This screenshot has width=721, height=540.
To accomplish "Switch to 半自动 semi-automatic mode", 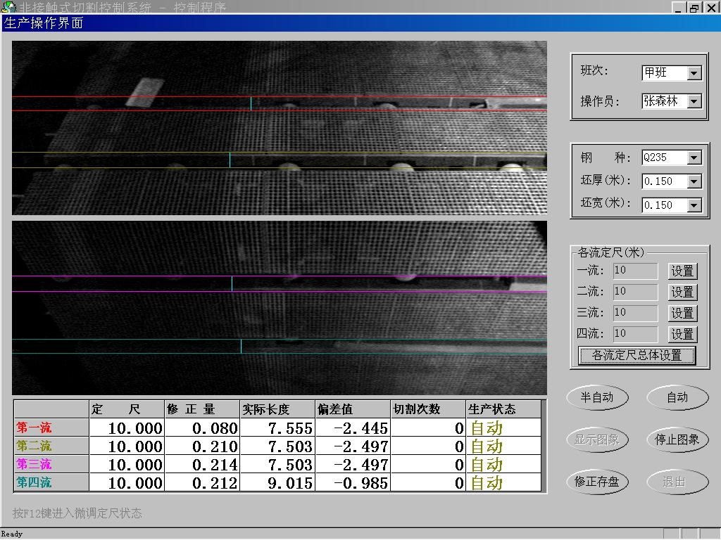I will pos(597,397).
